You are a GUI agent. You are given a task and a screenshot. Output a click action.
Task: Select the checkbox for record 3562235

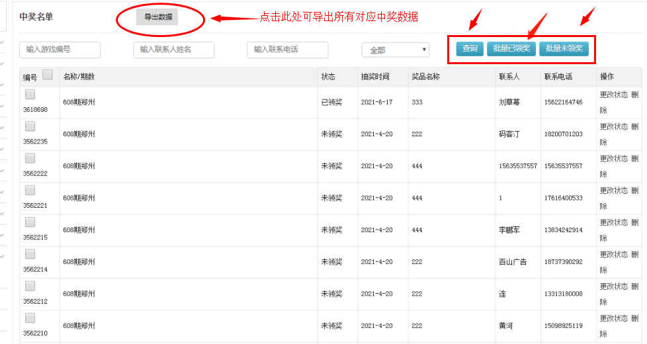tap(30, 126)
